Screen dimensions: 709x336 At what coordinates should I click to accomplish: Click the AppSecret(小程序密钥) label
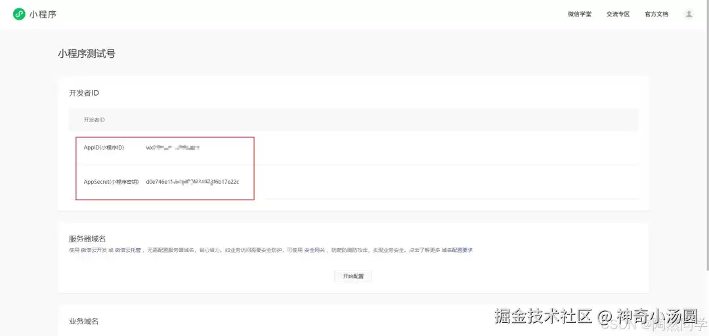coord(111,182)
